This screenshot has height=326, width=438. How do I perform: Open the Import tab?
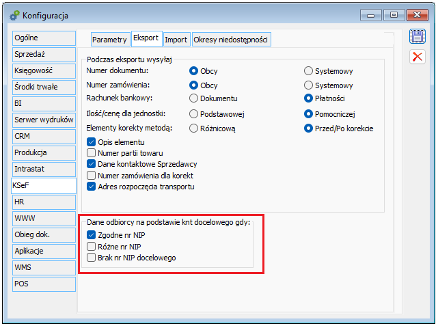[176, 40]
